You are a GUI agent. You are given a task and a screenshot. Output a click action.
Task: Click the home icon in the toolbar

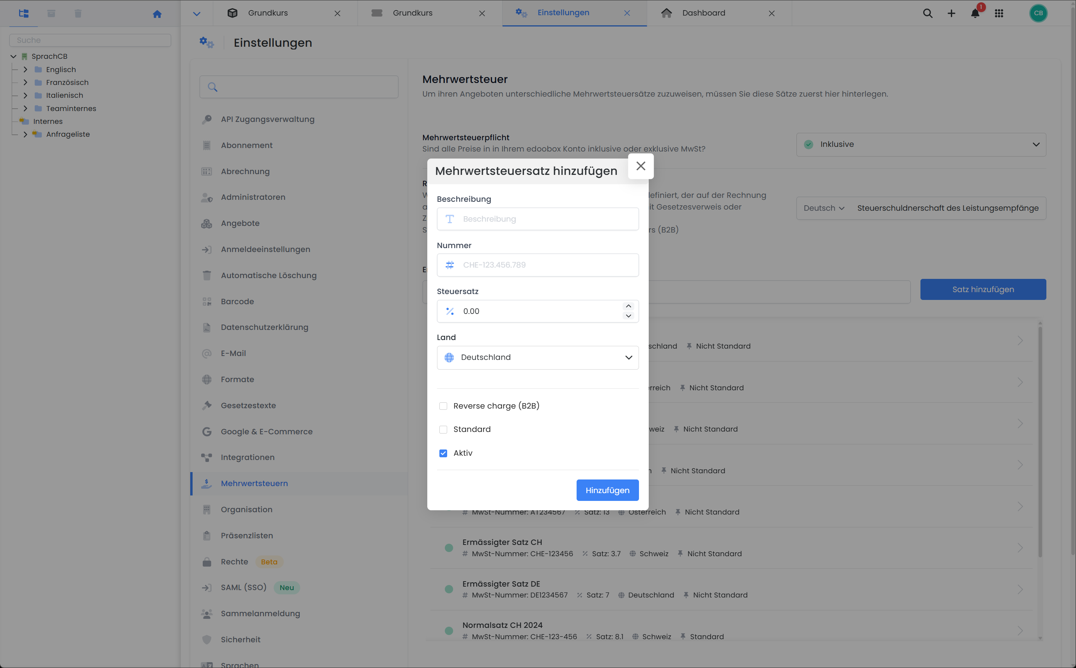coord(158,14)
